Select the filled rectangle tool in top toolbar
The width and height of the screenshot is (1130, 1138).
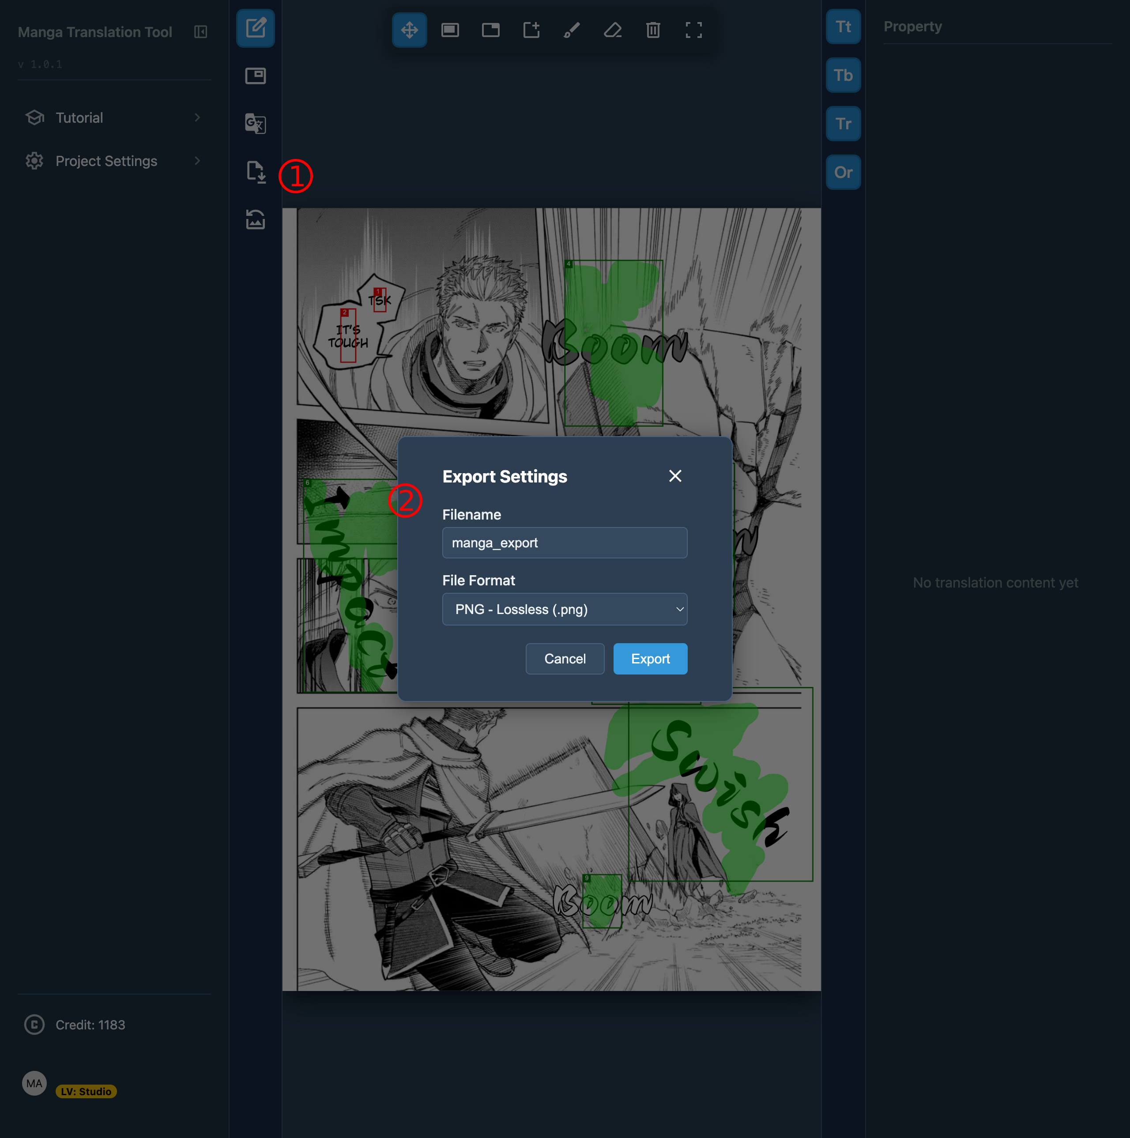coord(450,30)
